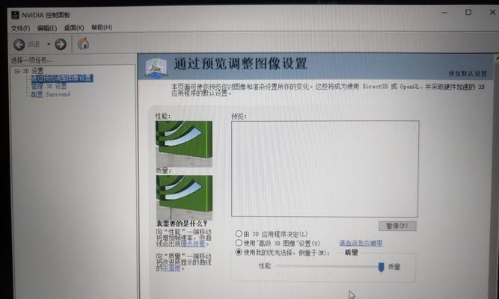Image resolution: width=499 pixels, height=299 pixels.
Task: Select 使用"高级 3D 图像"设置 radio button
Action: point(239,243)
